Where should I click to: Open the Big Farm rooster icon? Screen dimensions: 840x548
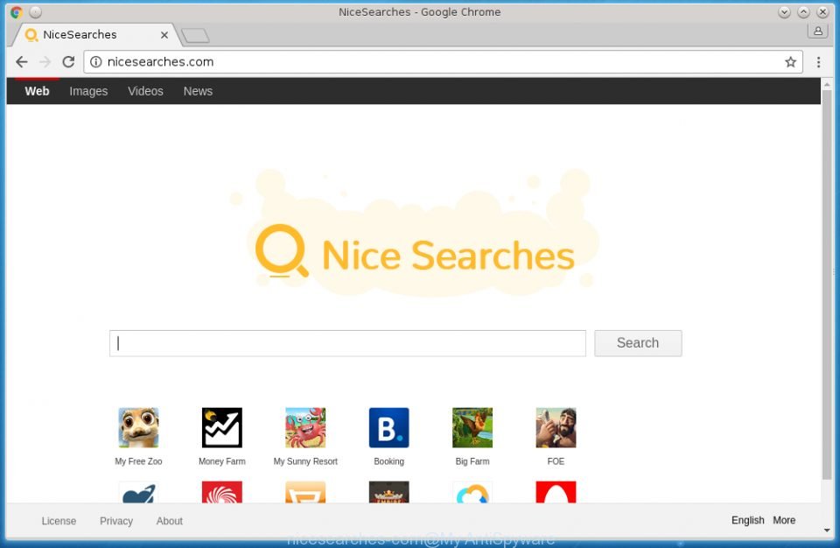472,427
